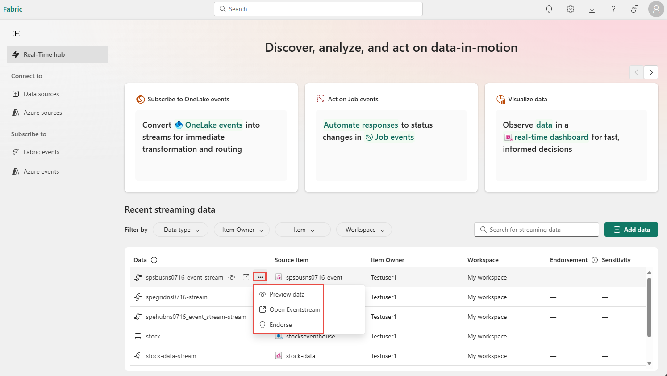This screenshot has width=667, height=376.
Task: Collapse the left navigation pane icon
Action: pyautogui.click(x=17, y=33)
